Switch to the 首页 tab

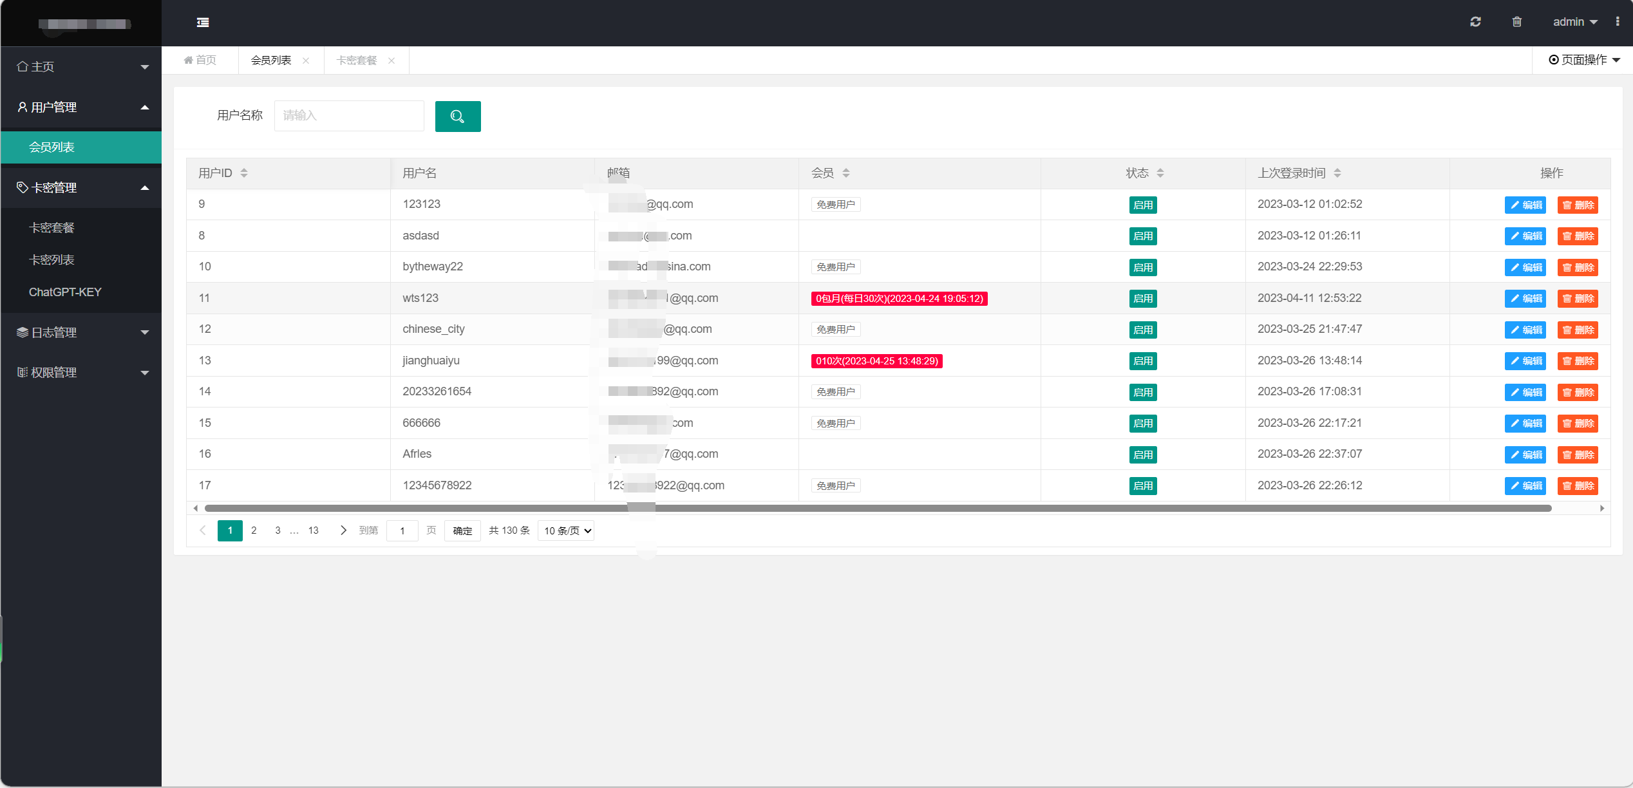point(200,61)
